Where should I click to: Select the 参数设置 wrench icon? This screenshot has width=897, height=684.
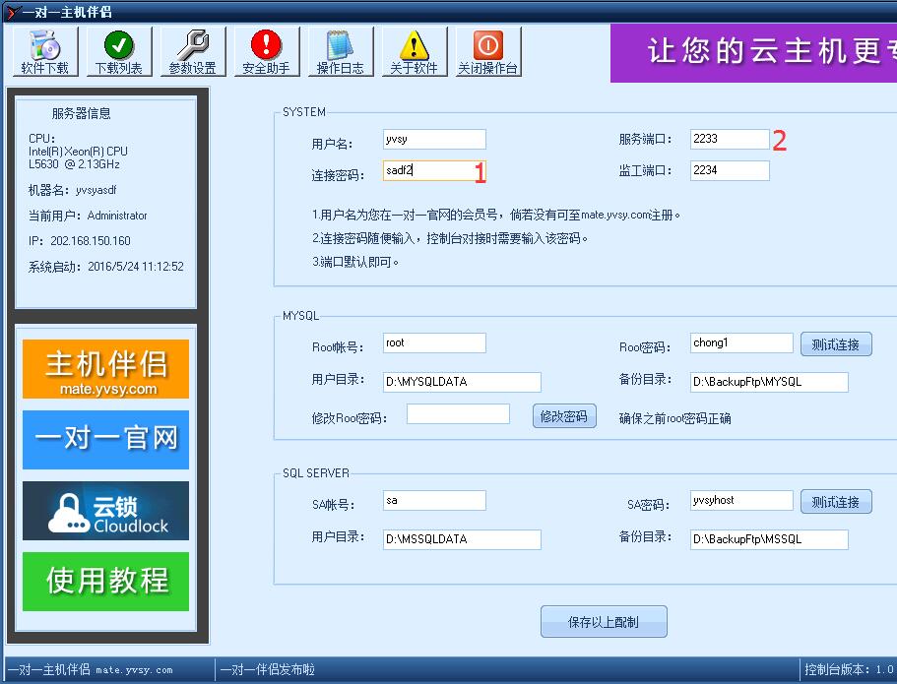pyautogui.click(x=192, y=52)
